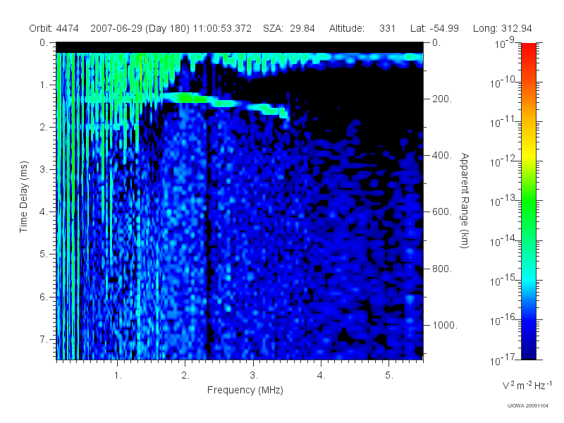564x423 pixels.
Task: Click the colorbar label '10^-9'
Action: (x=505, y=44)
